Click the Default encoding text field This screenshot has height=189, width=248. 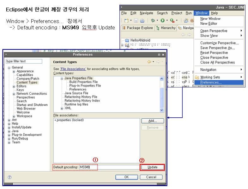pos(109,167)
